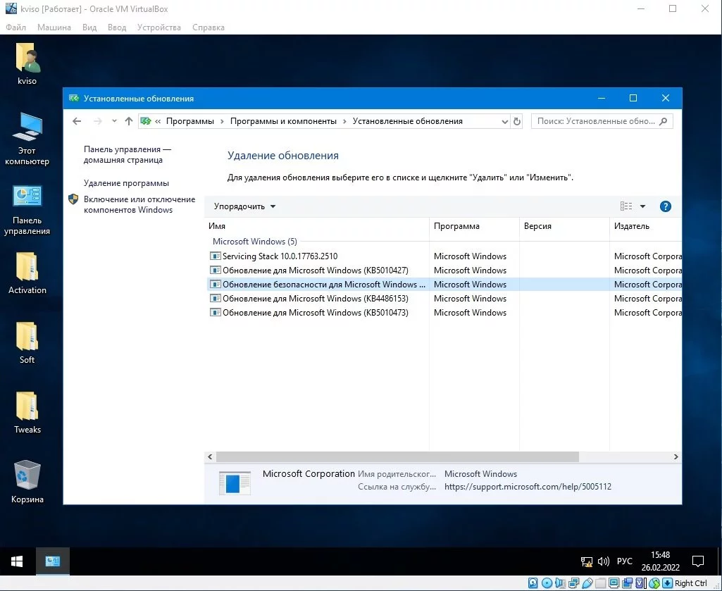Click Удаление программы link

[x=126, y=183]
